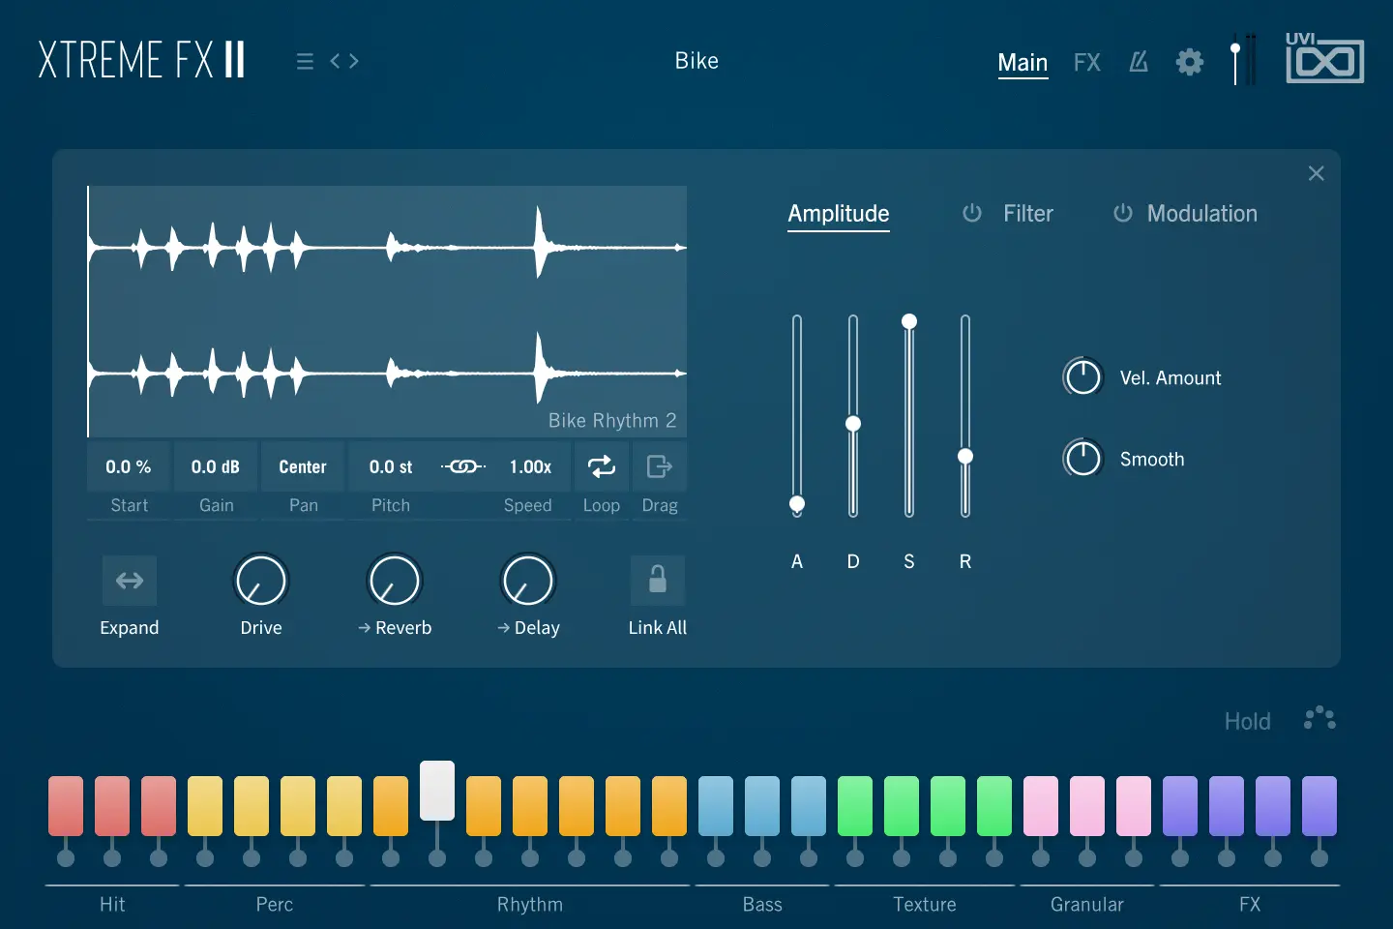Toggle the Filter power icon
This screenshot has height=929, width=1393.
click(x=972, y=213)
